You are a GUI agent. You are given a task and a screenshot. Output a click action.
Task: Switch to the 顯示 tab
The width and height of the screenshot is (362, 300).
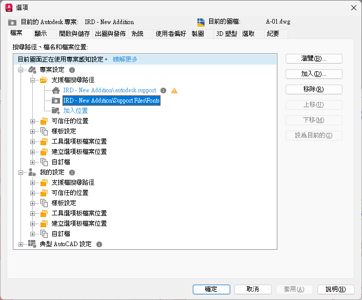tap(41, 34)
